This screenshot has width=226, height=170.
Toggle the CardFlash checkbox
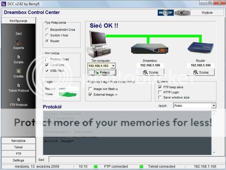point(47,65)
